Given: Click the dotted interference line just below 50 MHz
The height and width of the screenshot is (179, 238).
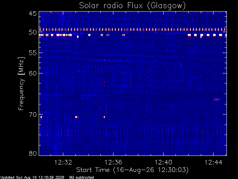Looking at the screenshot, I should [x=133, y=29].
